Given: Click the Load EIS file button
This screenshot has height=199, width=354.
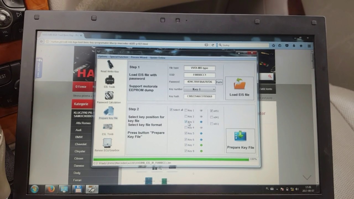Looking at the screenshot, I should [239, 88].
